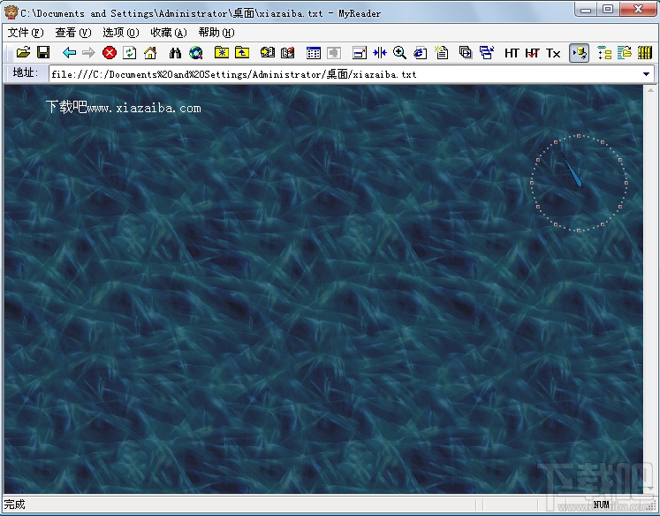Toggle the calendar grid toolbar icon
The height and width of the screenshot is (516, 660).
point(313,53)
